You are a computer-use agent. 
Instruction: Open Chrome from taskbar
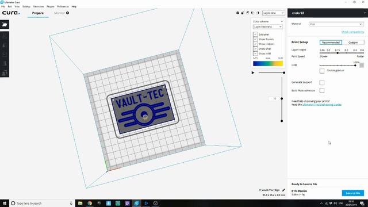[x=90, y=203]
